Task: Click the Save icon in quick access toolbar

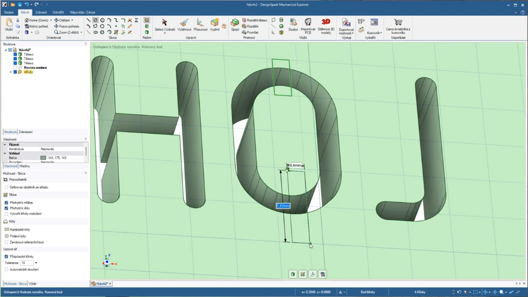Action: pos(20,5)
